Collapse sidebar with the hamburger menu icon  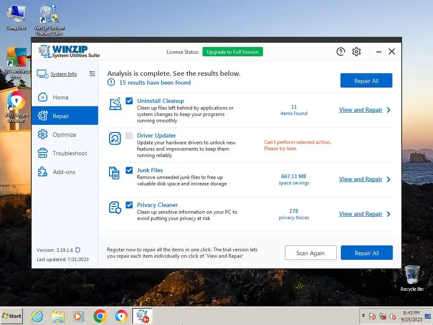point(92,74)
